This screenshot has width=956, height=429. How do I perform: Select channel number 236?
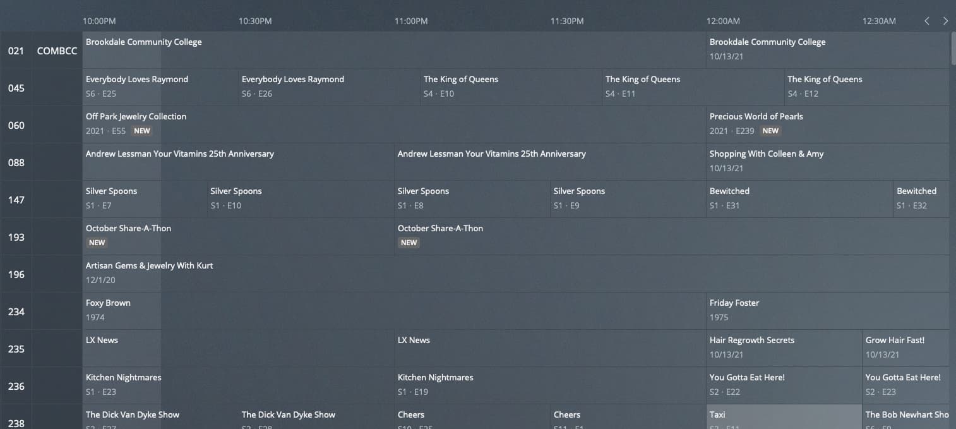coord(16,386)
